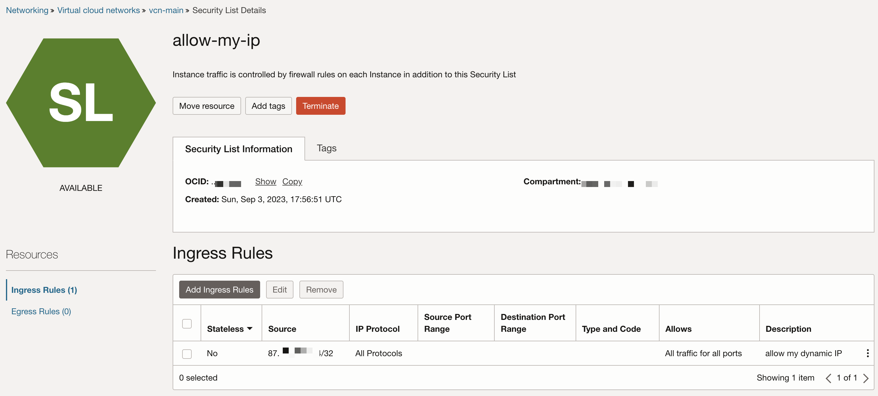Go to previous page arrow
This screenshot has width=878, height=396.
click(x=828, y=378)
